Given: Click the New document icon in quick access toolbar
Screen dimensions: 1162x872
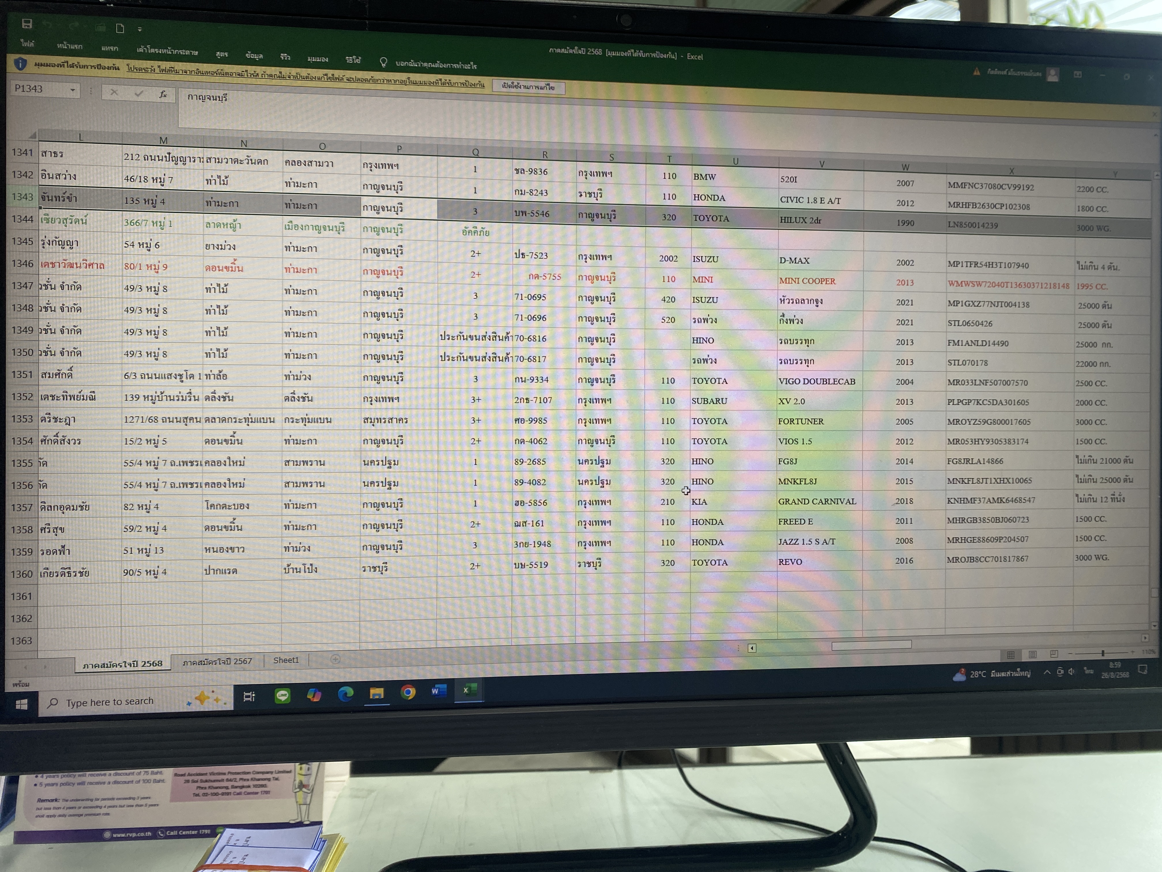Looking at the screenshot, I should point(120,28).
